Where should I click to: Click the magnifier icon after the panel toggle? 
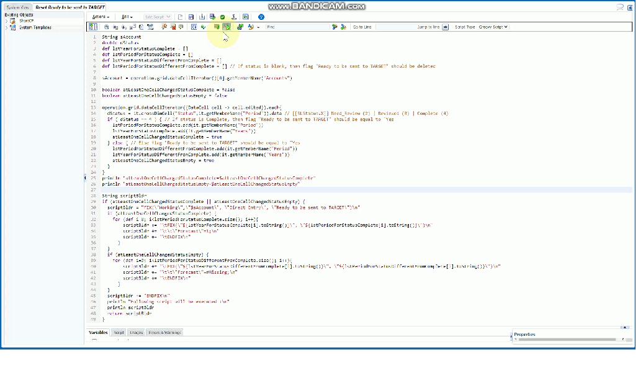pos(106,27)
